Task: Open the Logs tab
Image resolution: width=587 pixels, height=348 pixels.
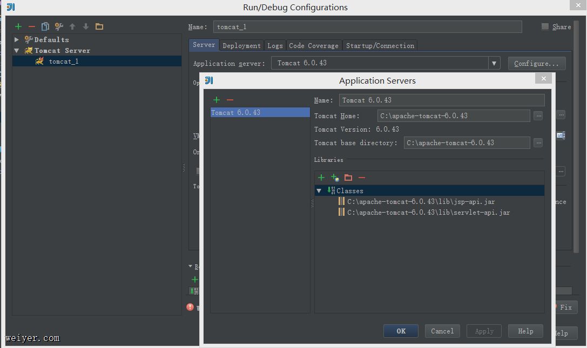Action: (x=275, y=46)
